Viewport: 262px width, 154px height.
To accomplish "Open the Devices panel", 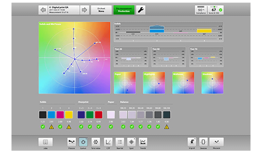I will pos(203,142).
